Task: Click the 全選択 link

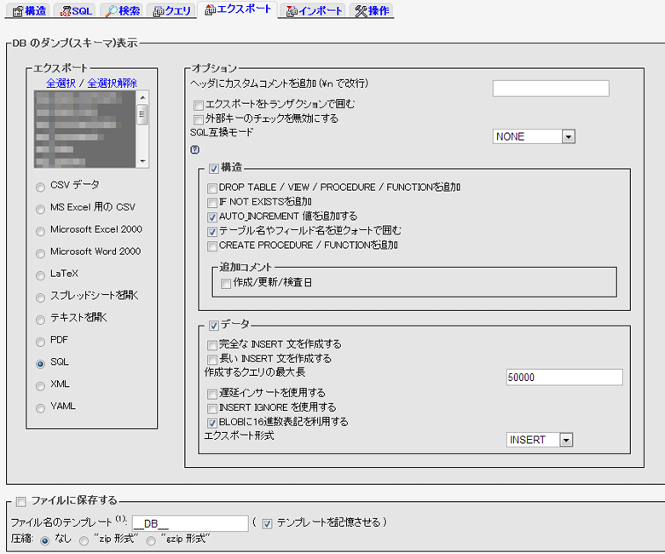Action: point(61,83)
